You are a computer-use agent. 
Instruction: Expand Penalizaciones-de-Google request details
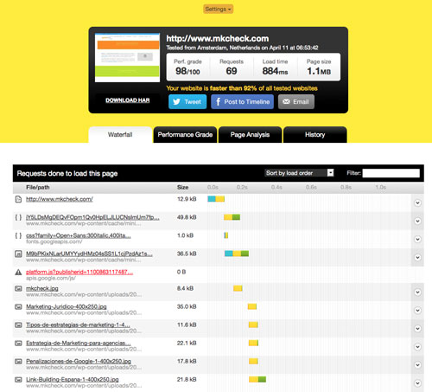(417, 365)
